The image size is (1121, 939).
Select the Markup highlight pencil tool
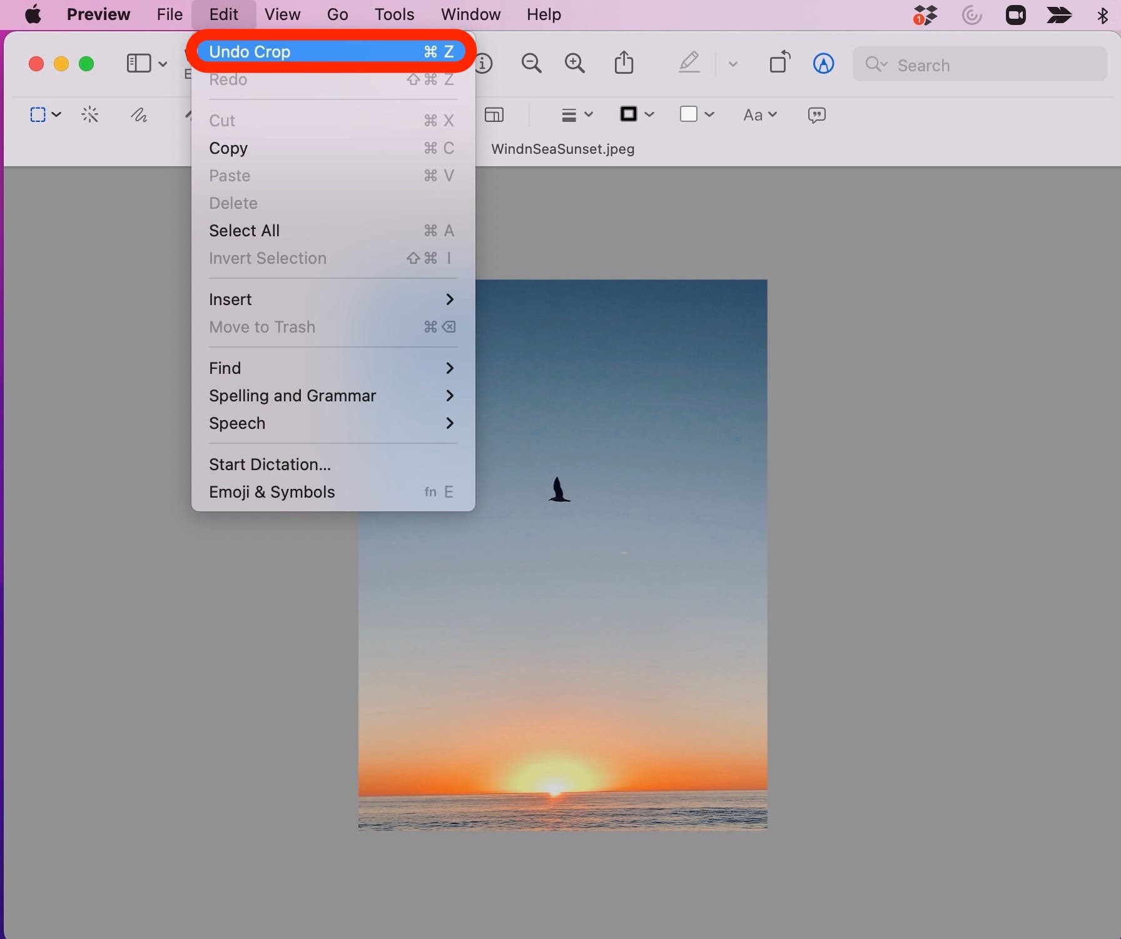(689, 63)
